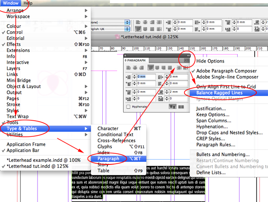
Task: Click align towards spine icon in Control bar top row
Action: pyautogui.click(x=159, y=22)
